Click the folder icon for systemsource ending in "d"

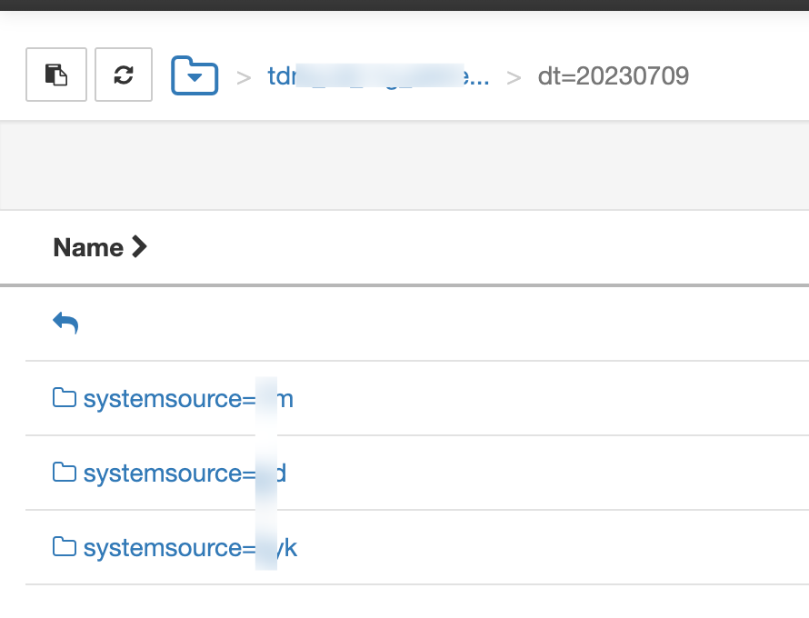click(x=64, y=473)
